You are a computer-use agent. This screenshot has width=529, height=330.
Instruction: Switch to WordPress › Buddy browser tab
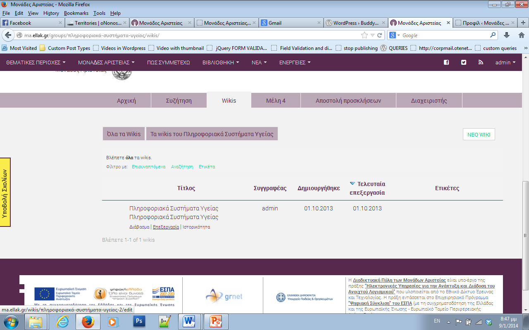pos(356,23)
